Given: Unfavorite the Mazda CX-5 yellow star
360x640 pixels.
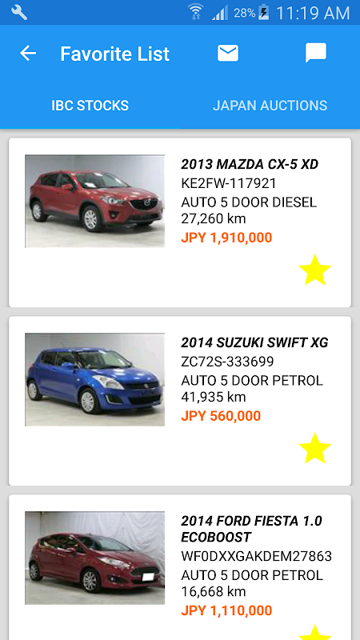Looking at the screenshot, I should click(x=314, y=270).
